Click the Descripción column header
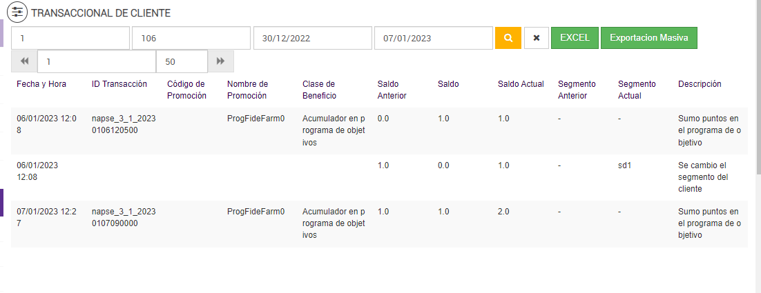The height and width of the screenshot is (293, 761). (700, 84)
